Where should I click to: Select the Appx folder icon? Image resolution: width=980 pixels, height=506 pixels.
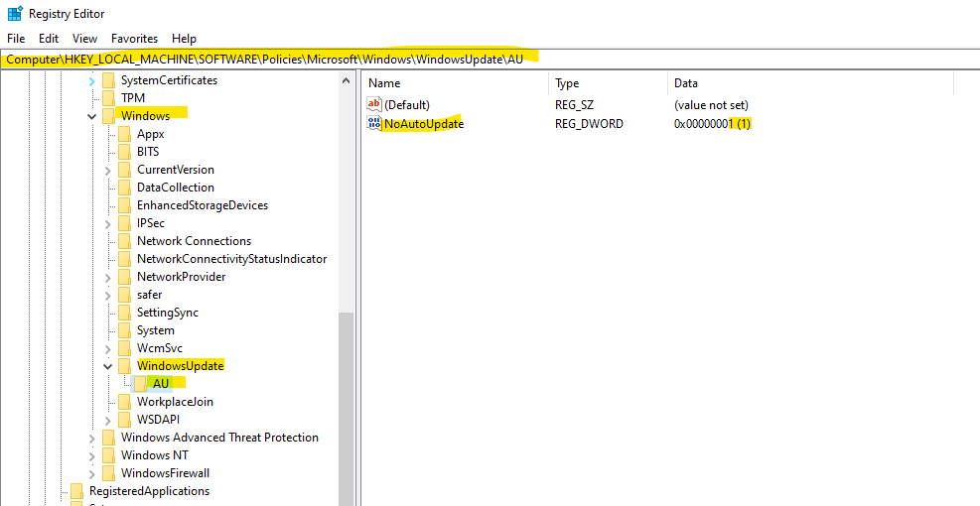(x=125, y=134)
